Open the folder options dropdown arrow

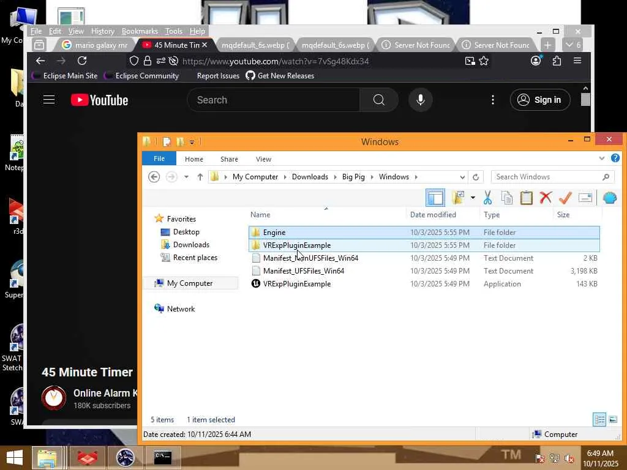pos(473,198)
